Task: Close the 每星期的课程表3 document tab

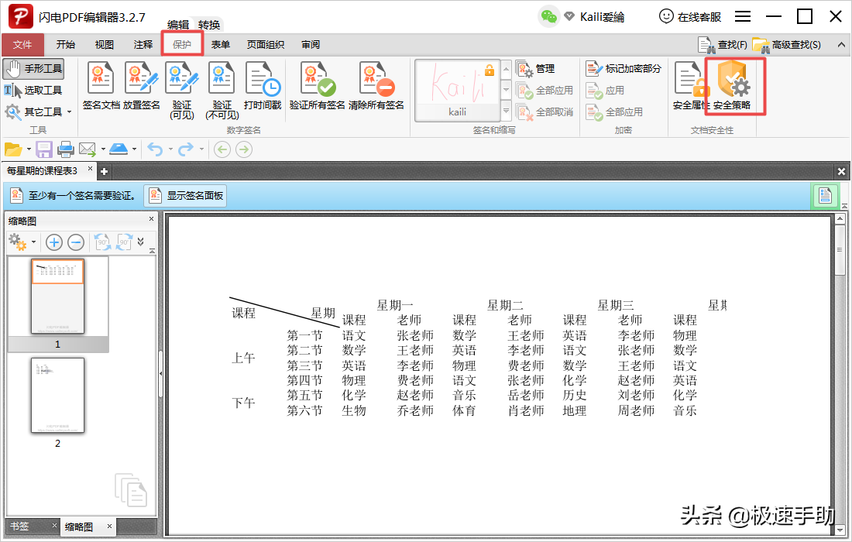Action: (90, 170)
